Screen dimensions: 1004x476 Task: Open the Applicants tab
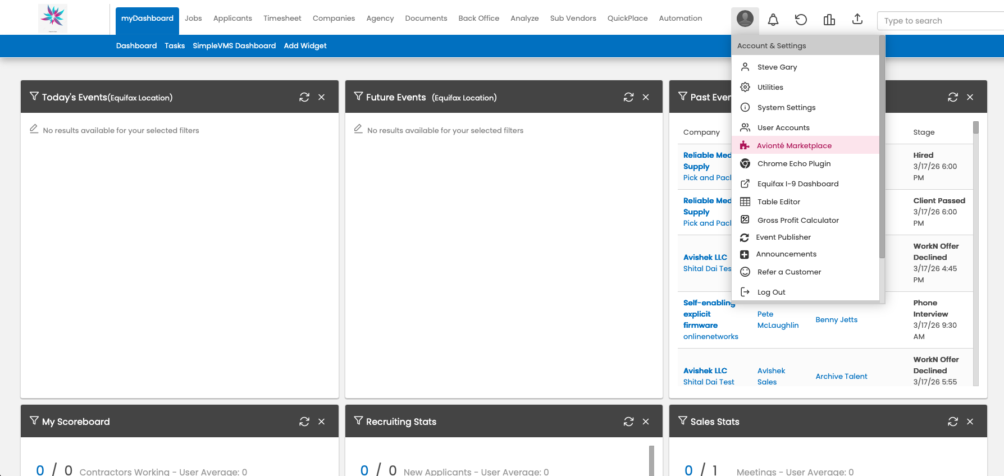[x=232, y=18]
